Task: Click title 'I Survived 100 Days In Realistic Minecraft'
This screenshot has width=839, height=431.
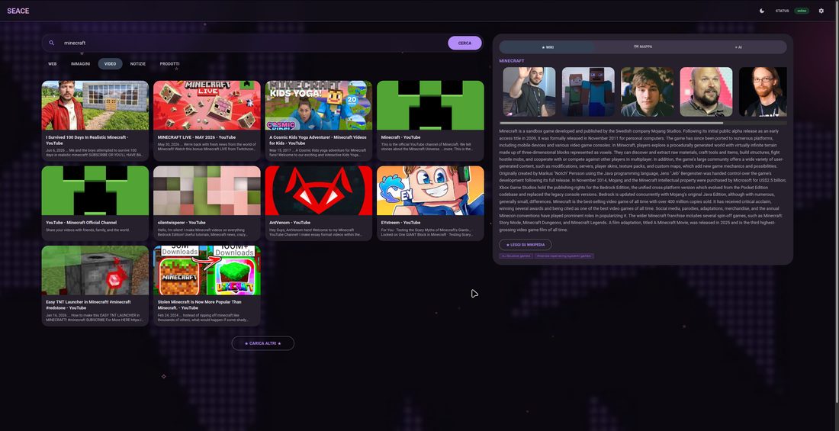Action: [x=87, y=140]
